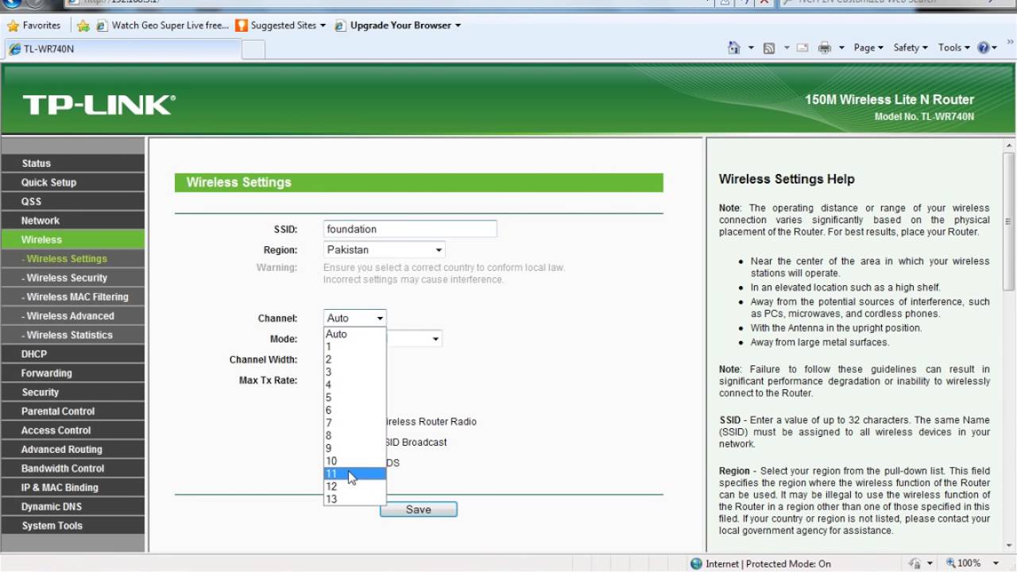
Task: Open the Print dropdown arrow
Action: click(x=841, y=48)
